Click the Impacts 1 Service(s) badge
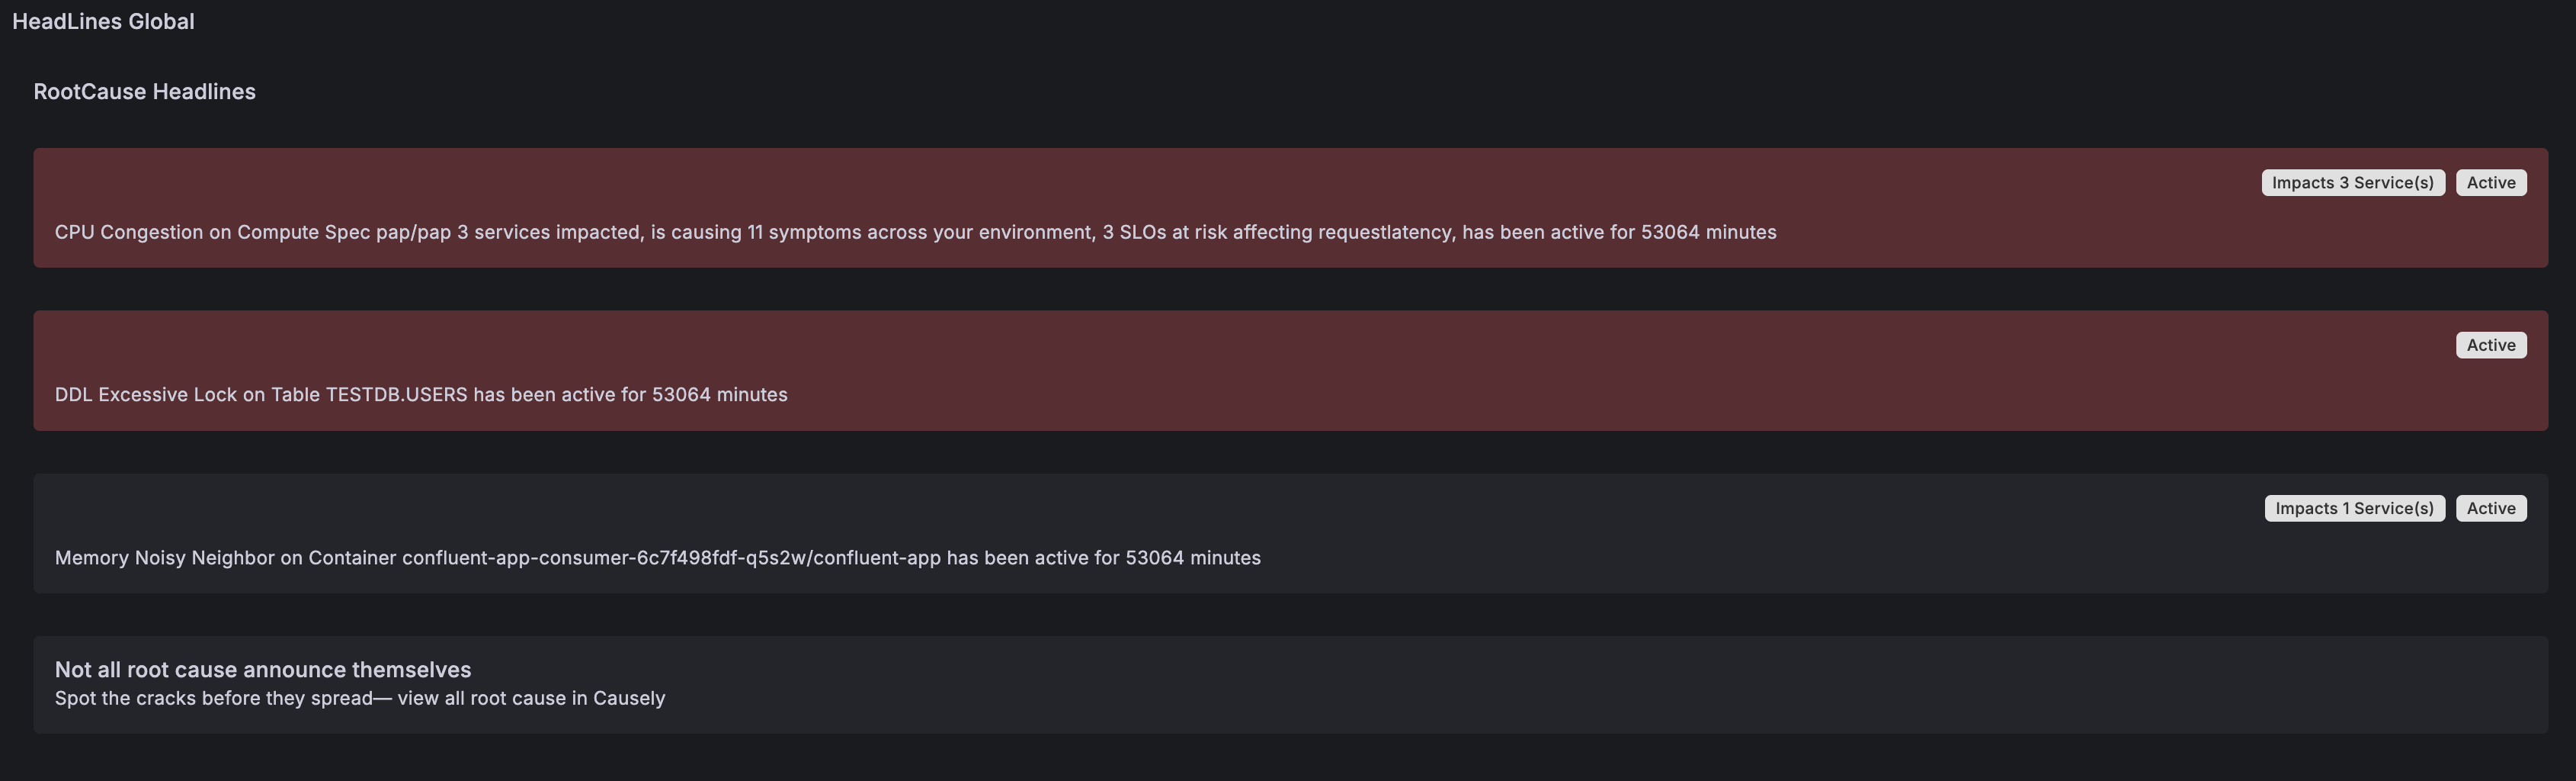 2354,509
